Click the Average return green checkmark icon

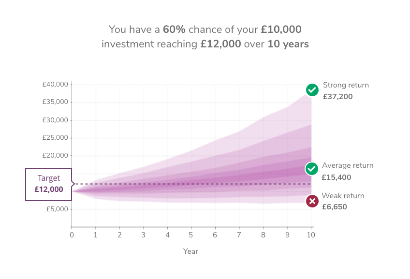click(311, 169)
